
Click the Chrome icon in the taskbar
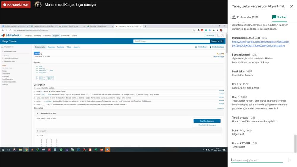26,150
